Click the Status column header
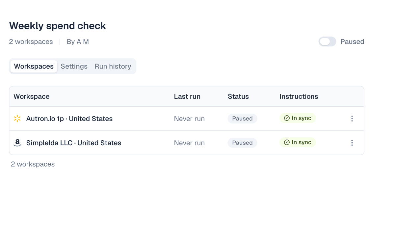395x247 pixels. (x=238, y=96)
